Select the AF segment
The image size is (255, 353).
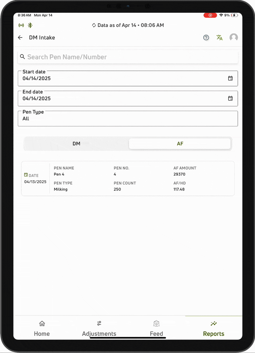tap(180, 144)
